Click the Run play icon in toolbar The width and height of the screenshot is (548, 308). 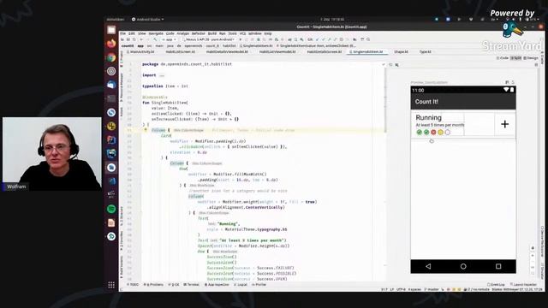240,39
